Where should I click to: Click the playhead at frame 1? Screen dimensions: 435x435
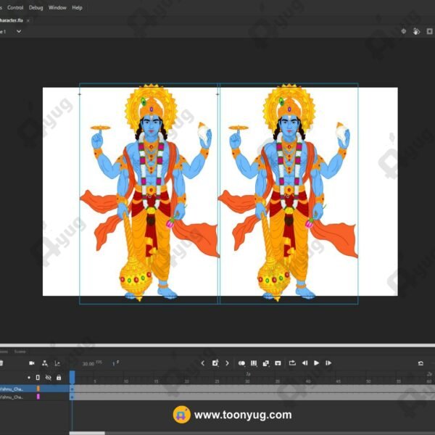72,377
